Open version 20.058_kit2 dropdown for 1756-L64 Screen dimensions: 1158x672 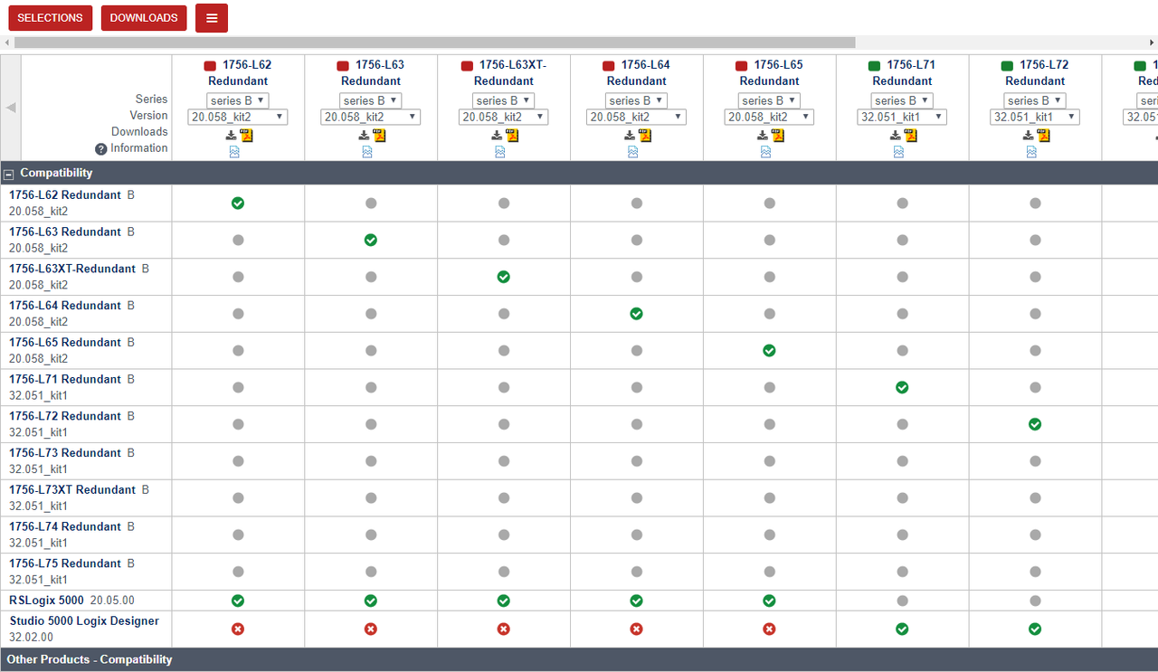pos(636,117)
